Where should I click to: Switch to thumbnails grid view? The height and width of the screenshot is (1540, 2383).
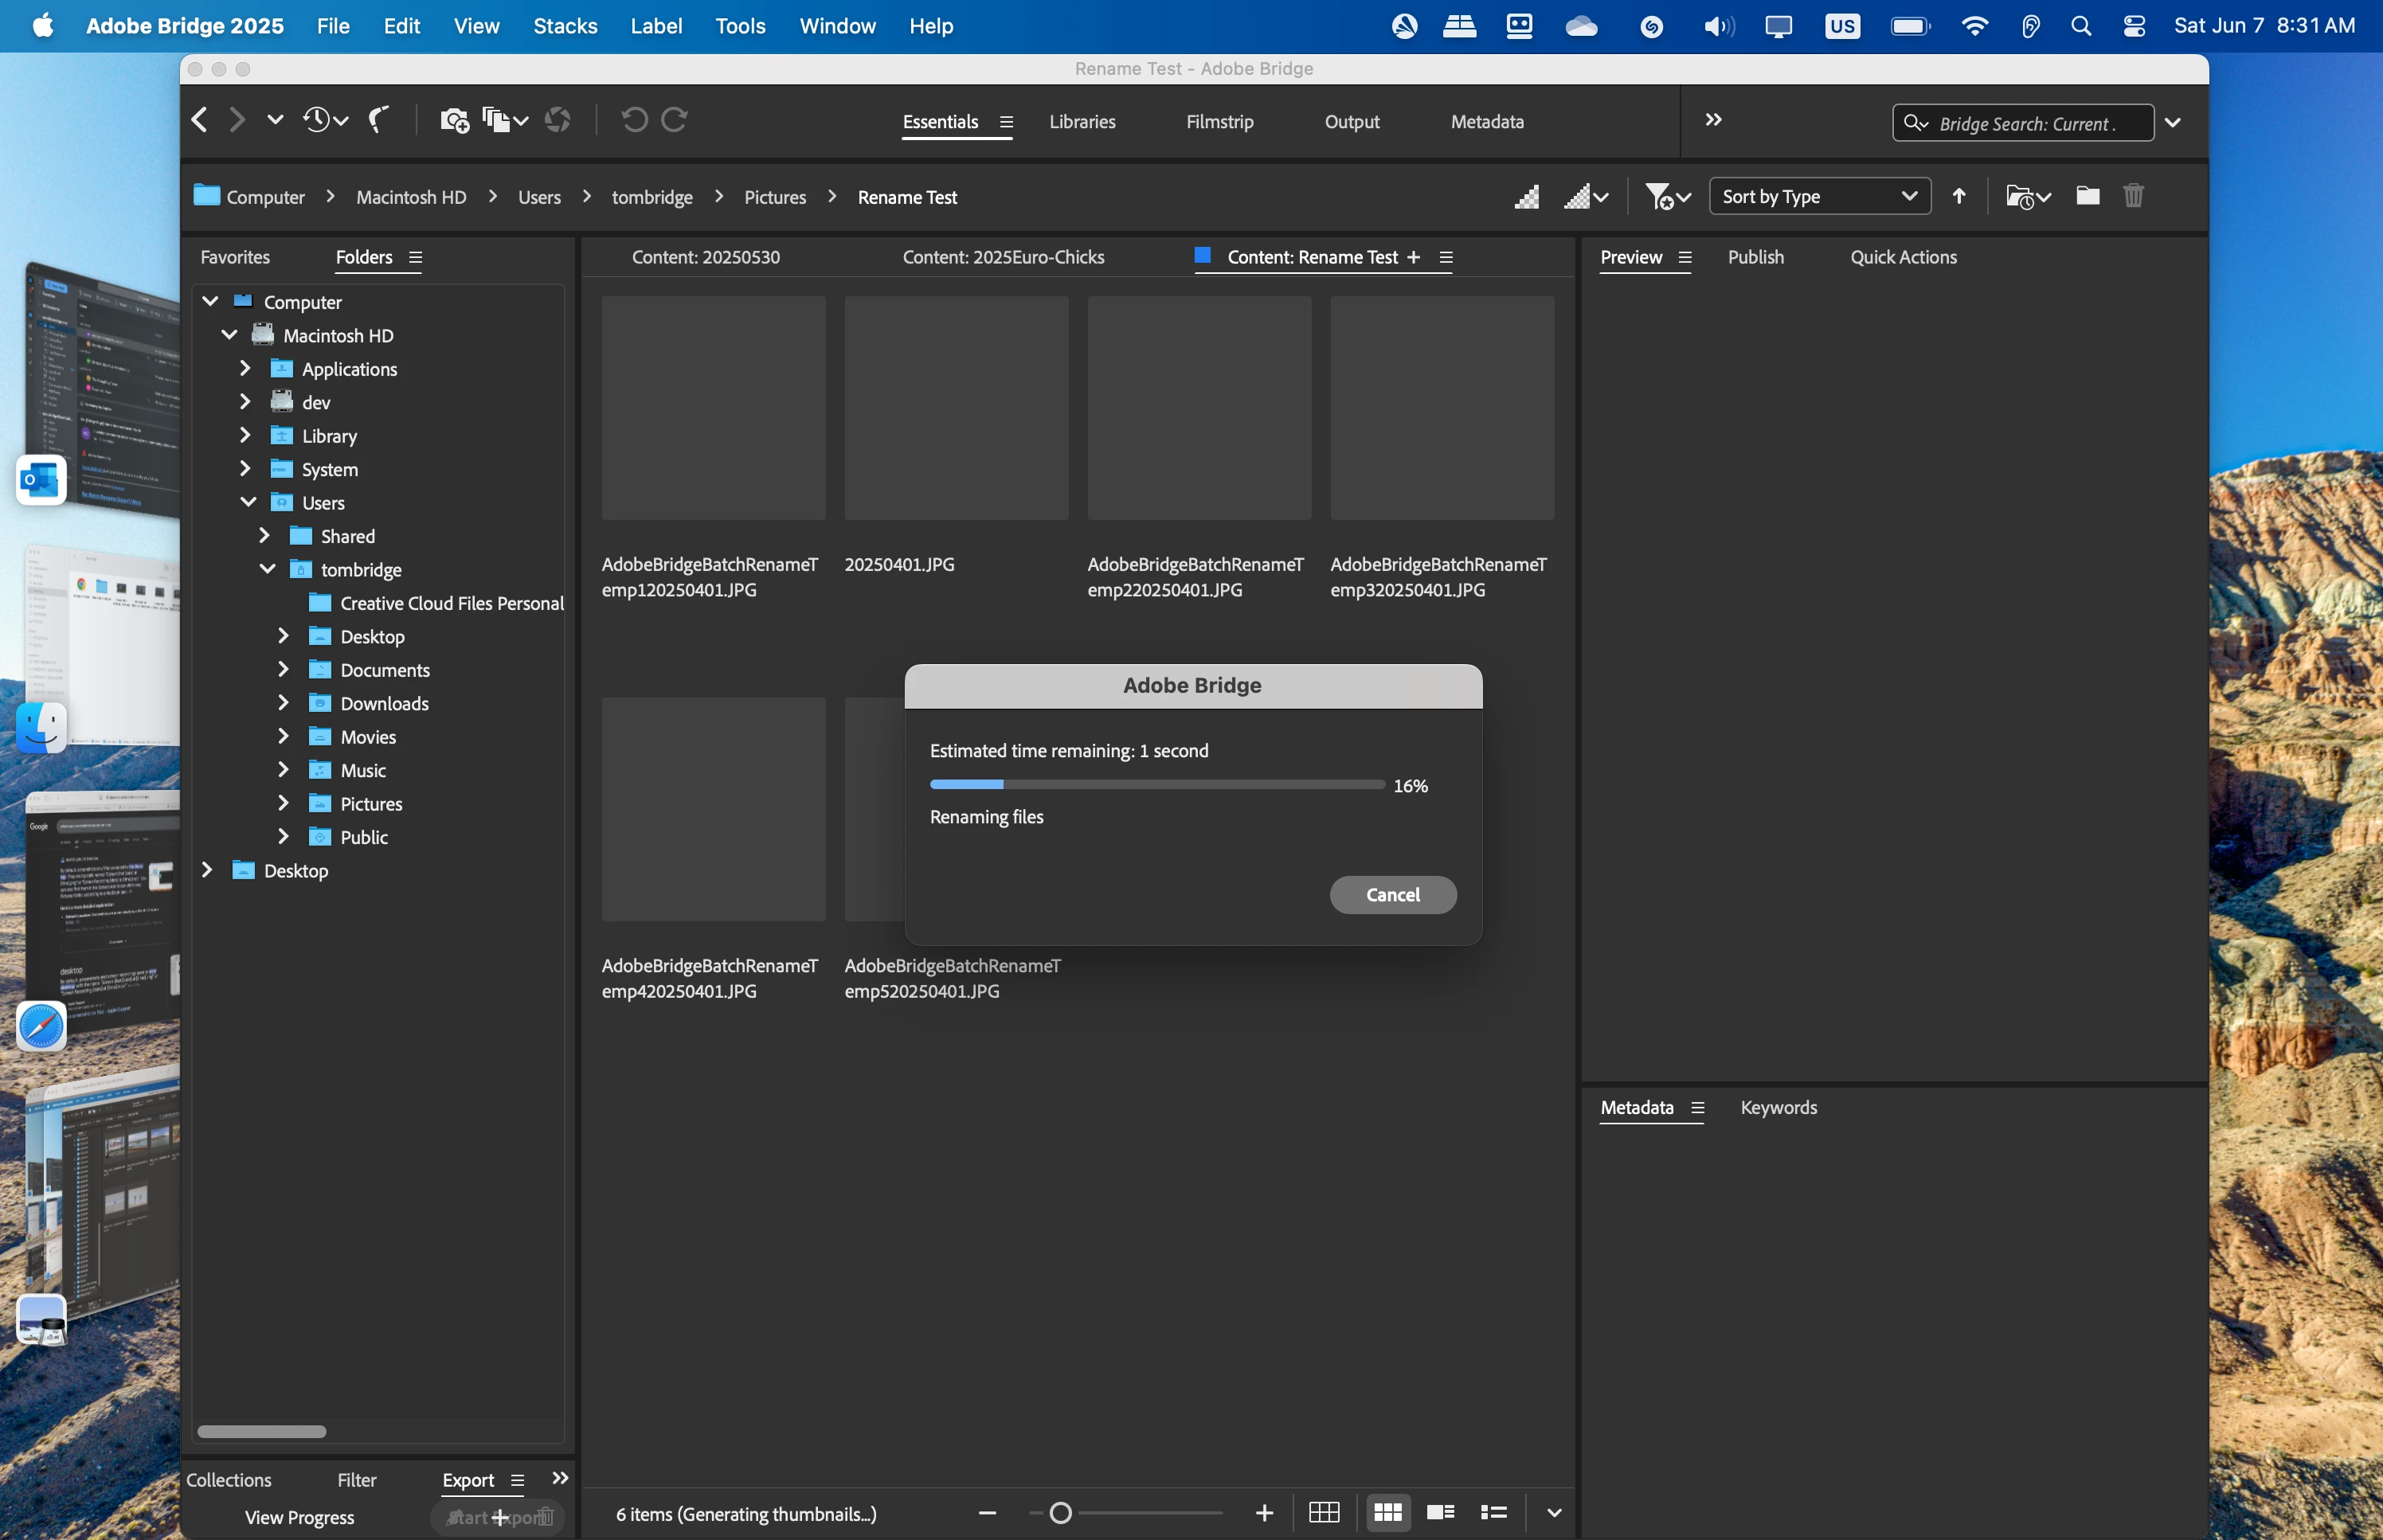pyautogui.click(x=1387, y=1512)
